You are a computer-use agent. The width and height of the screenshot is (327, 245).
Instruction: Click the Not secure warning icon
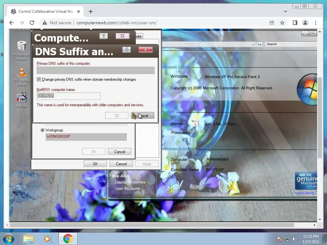44,23
